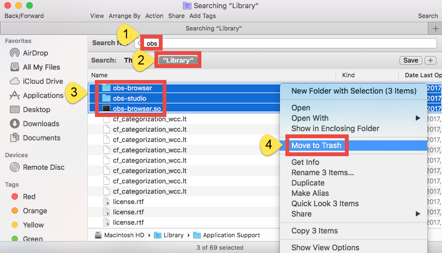Filter by the Yellow tag
Image resolution: width=442 pixels, height=253 pixels.
click(28, 225)
